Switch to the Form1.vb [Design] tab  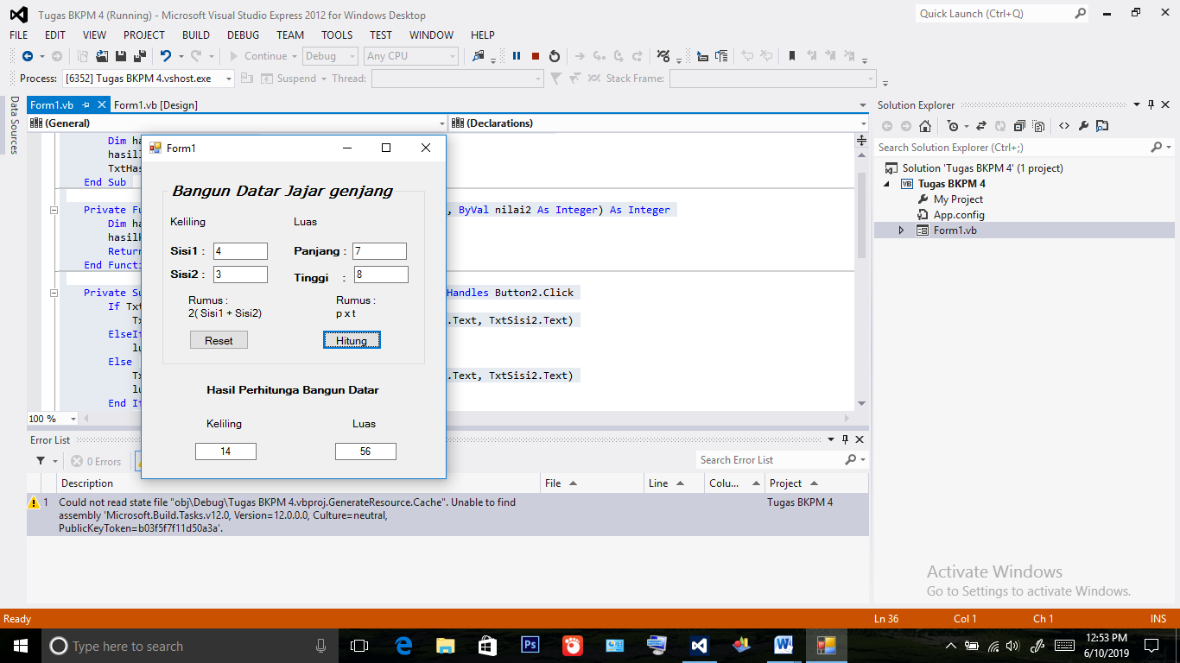155,105
